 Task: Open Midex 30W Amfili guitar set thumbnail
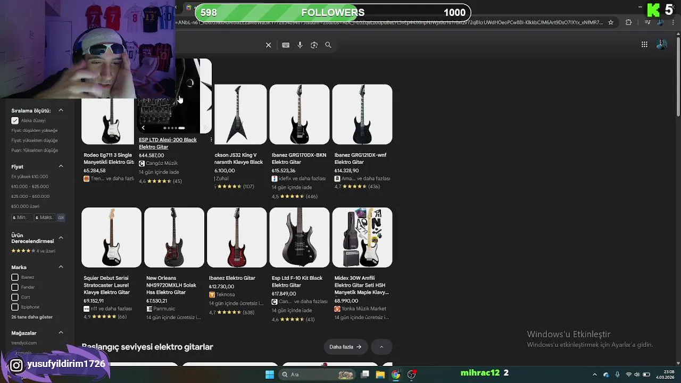[x=362, y=237]
